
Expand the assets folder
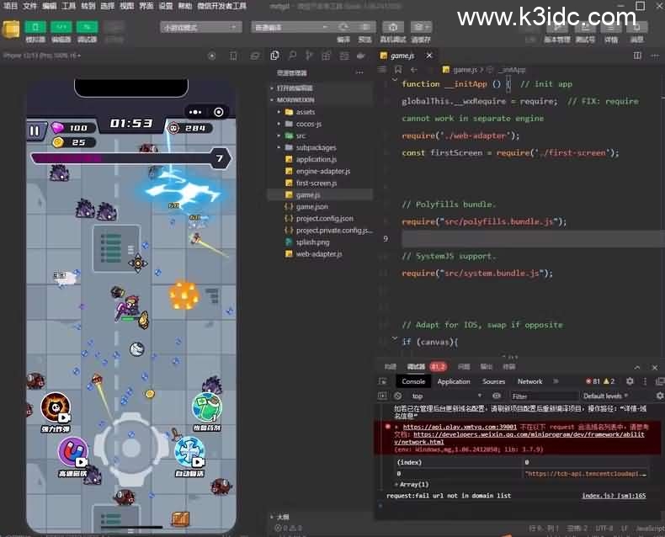[x=306, y=112]
